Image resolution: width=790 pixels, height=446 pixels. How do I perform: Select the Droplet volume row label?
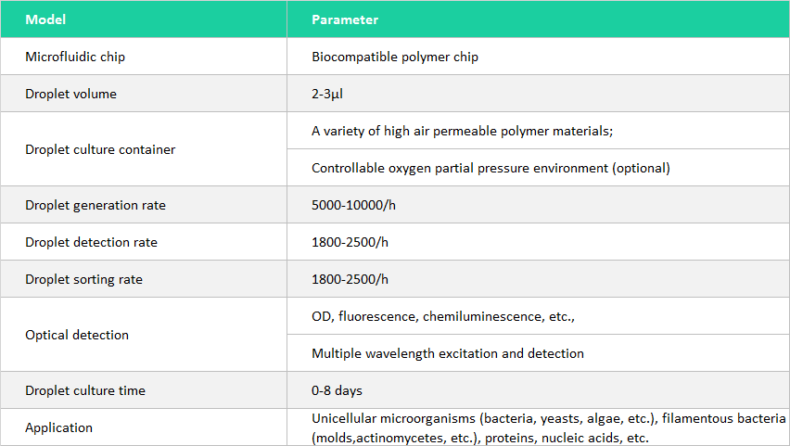[x=70, y=94]
